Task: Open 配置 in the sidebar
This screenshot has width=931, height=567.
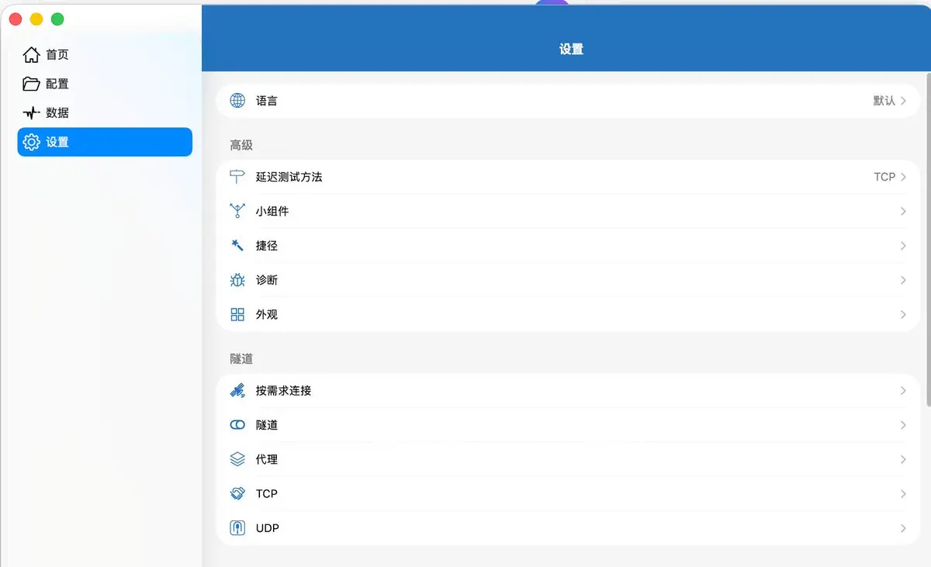Action: point(105,84)
